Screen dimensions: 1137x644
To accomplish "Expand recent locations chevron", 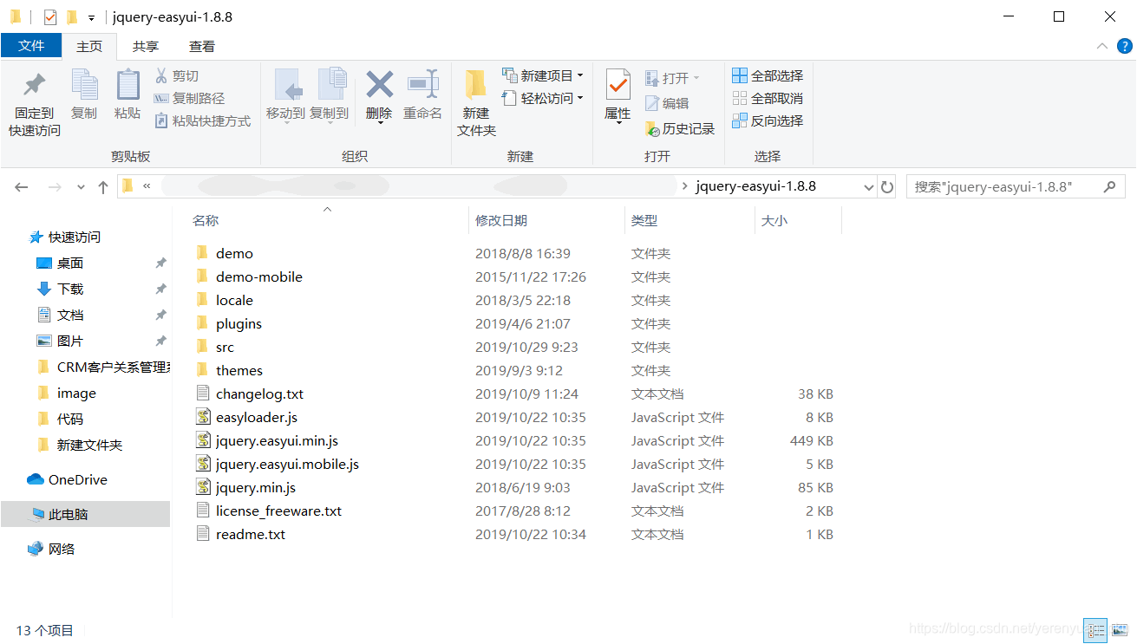I will [81, 186].
